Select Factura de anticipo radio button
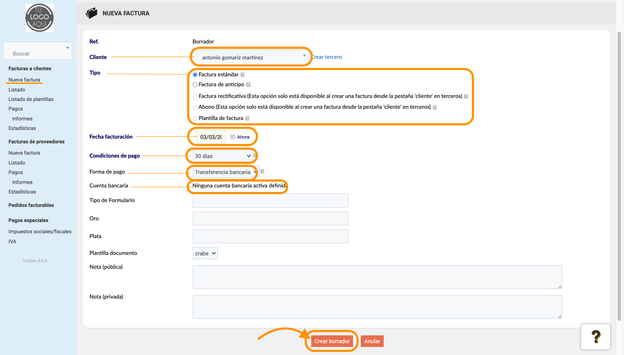 pyautogui.click(x=195, y=85)
